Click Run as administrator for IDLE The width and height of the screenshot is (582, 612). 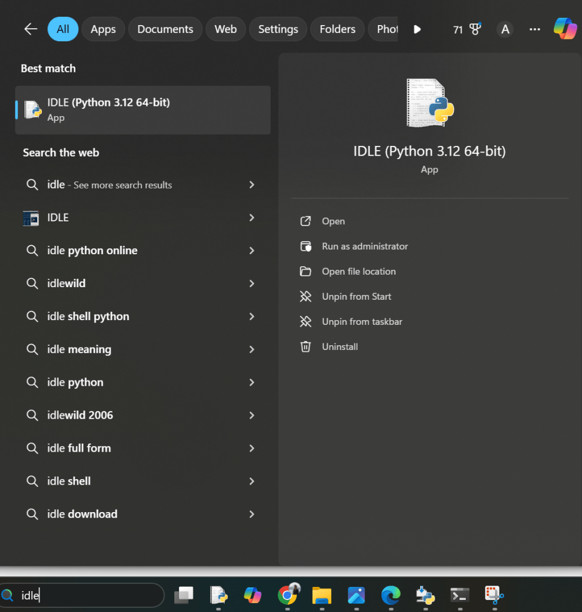point(365,246)
